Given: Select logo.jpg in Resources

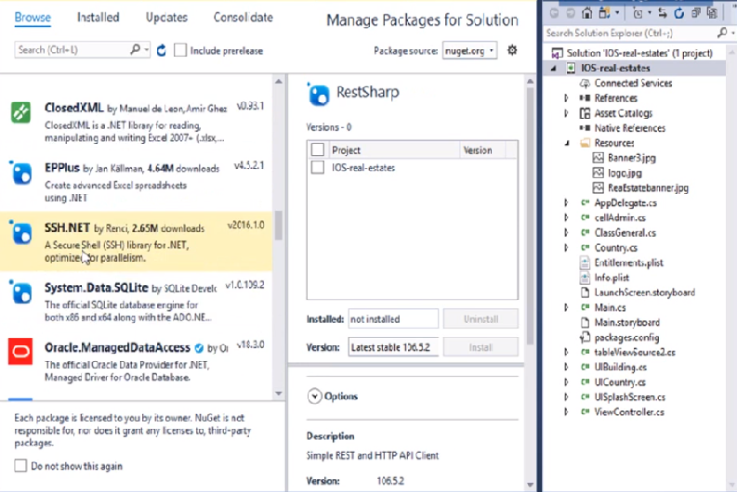Looking at the screenshot, I should 625,173.
